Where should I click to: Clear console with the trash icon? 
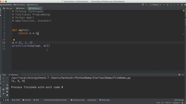tap(7, 95)
